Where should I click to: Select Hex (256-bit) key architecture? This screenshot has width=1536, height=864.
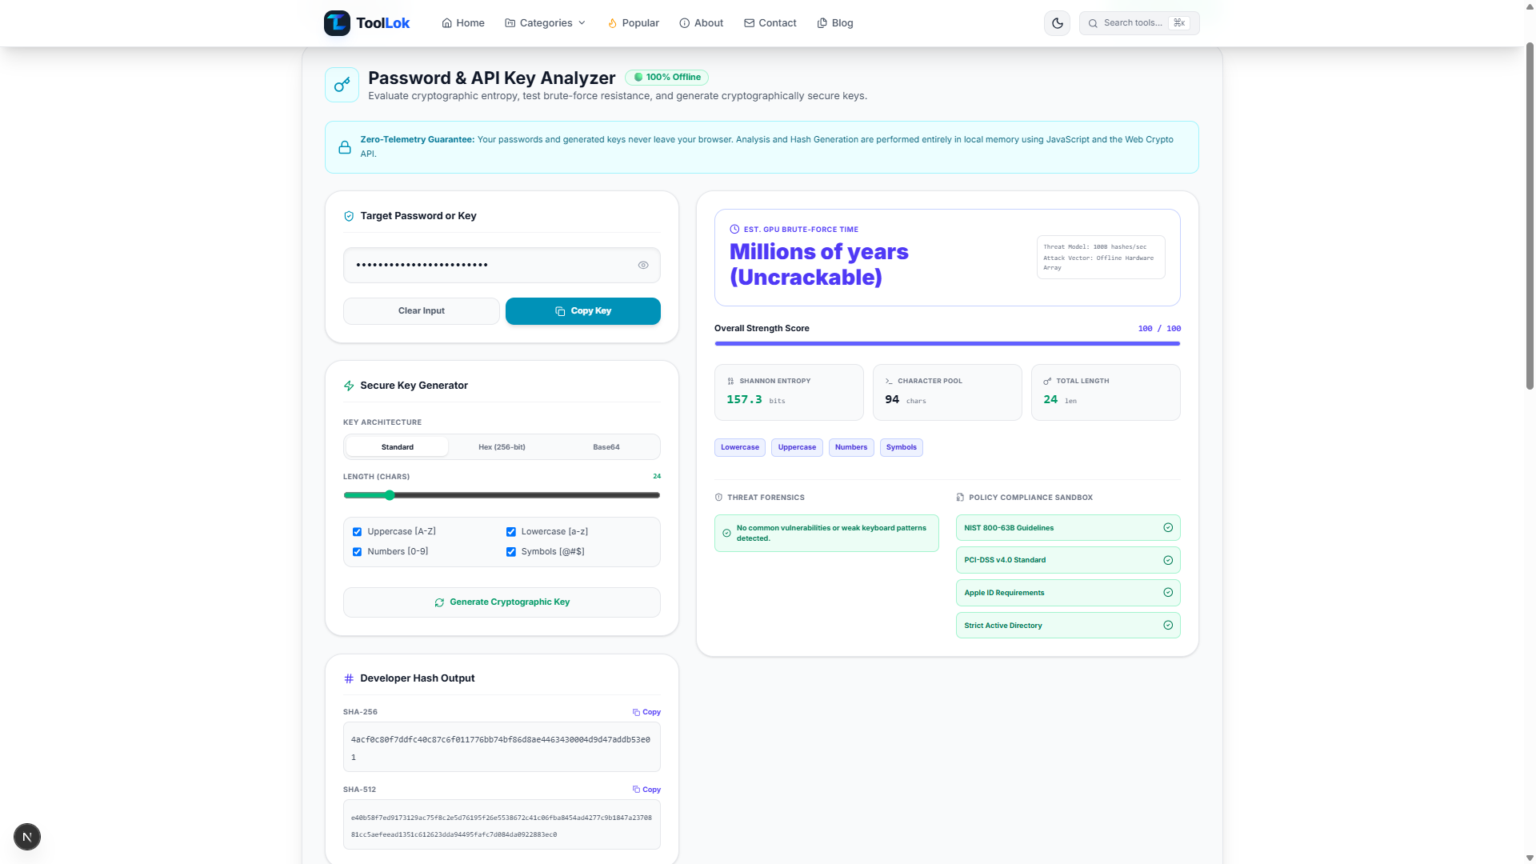pyautogui.click(x=502, y=447)
